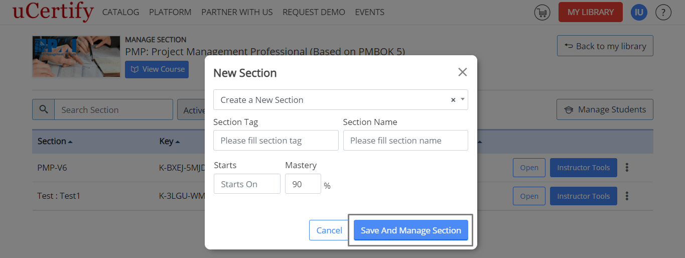Click the Starts On date field
This screenshot has width=685, height=258.
coord(247,184)
